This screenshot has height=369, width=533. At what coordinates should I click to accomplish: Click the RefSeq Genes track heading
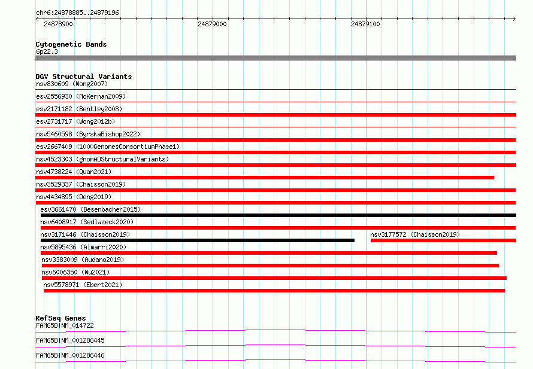[x=60, y=318]
